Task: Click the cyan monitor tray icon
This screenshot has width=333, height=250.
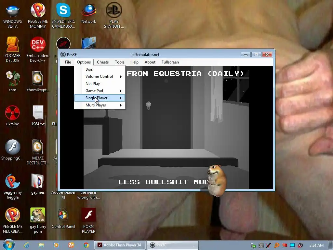Action: pyautogui.click(x=292, y=245)
